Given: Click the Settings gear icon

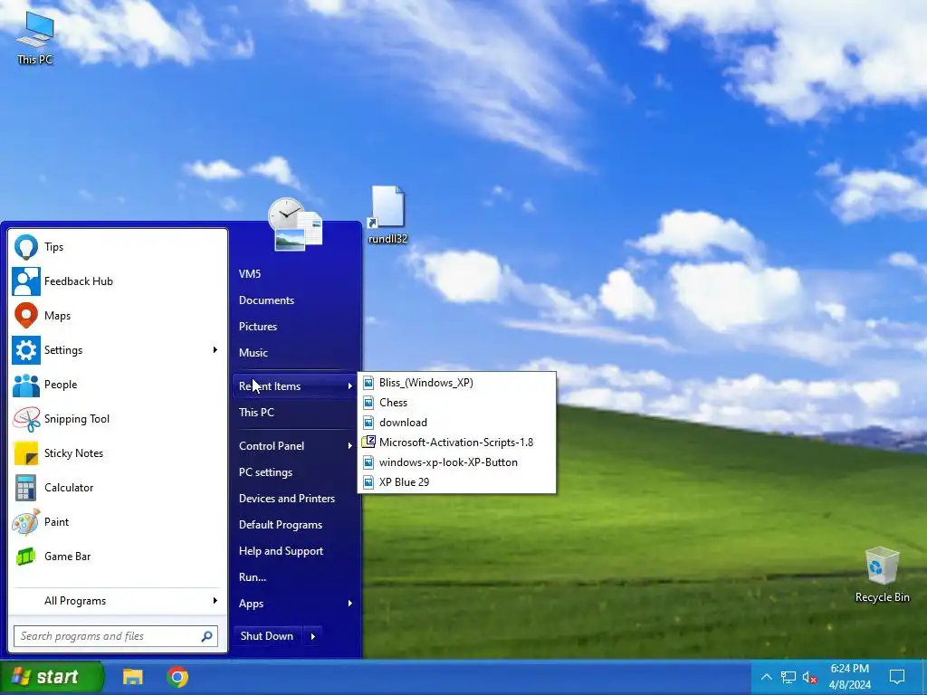Looking at the screenshot, I should tap(26, 350).
